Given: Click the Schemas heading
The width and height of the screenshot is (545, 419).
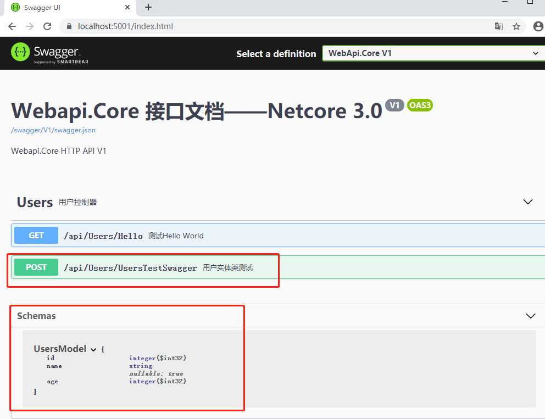Looking at the screenshot, I should [36, 316].
